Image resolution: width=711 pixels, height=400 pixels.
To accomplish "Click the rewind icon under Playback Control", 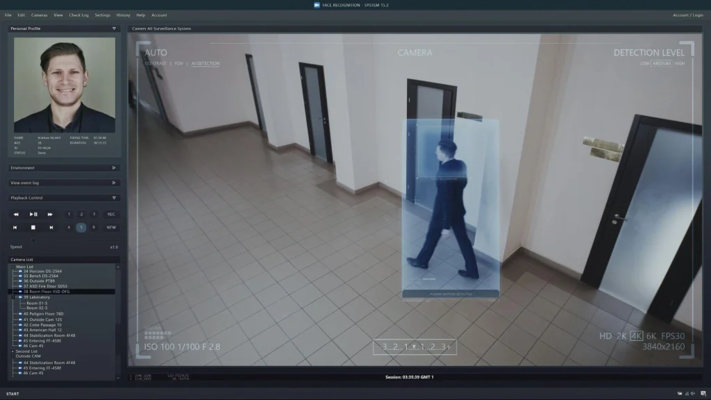I will [16, 215].
